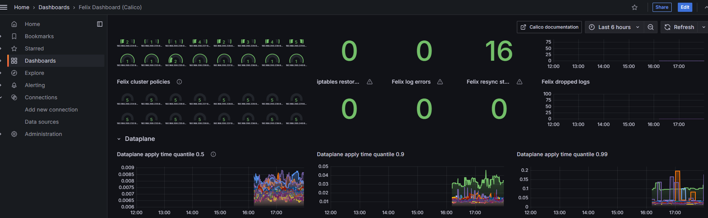Star this dashboard as favorite
The height and width of the screenshot is (218, 708).
point(635,7)
